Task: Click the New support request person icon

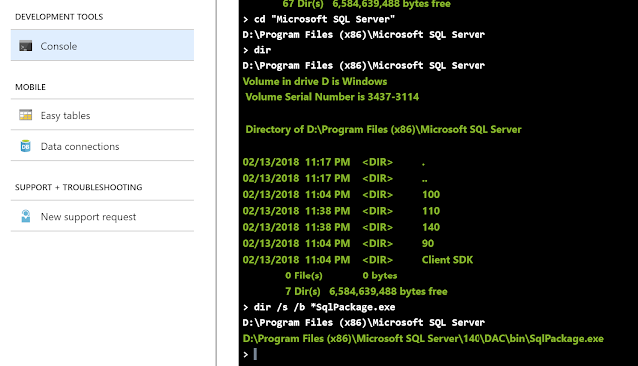Action: (26, 216)
